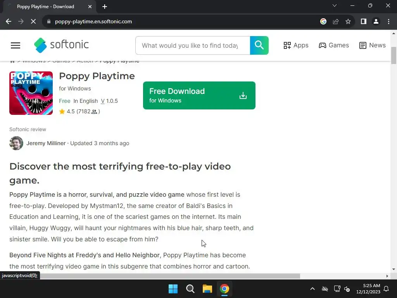397x298 pixels.
Task: Click the muted volume tray icon
Action: click(347, 289)
